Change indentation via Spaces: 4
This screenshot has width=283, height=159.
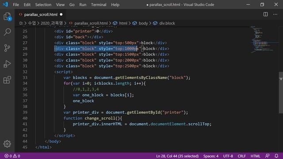click(210, 156)
